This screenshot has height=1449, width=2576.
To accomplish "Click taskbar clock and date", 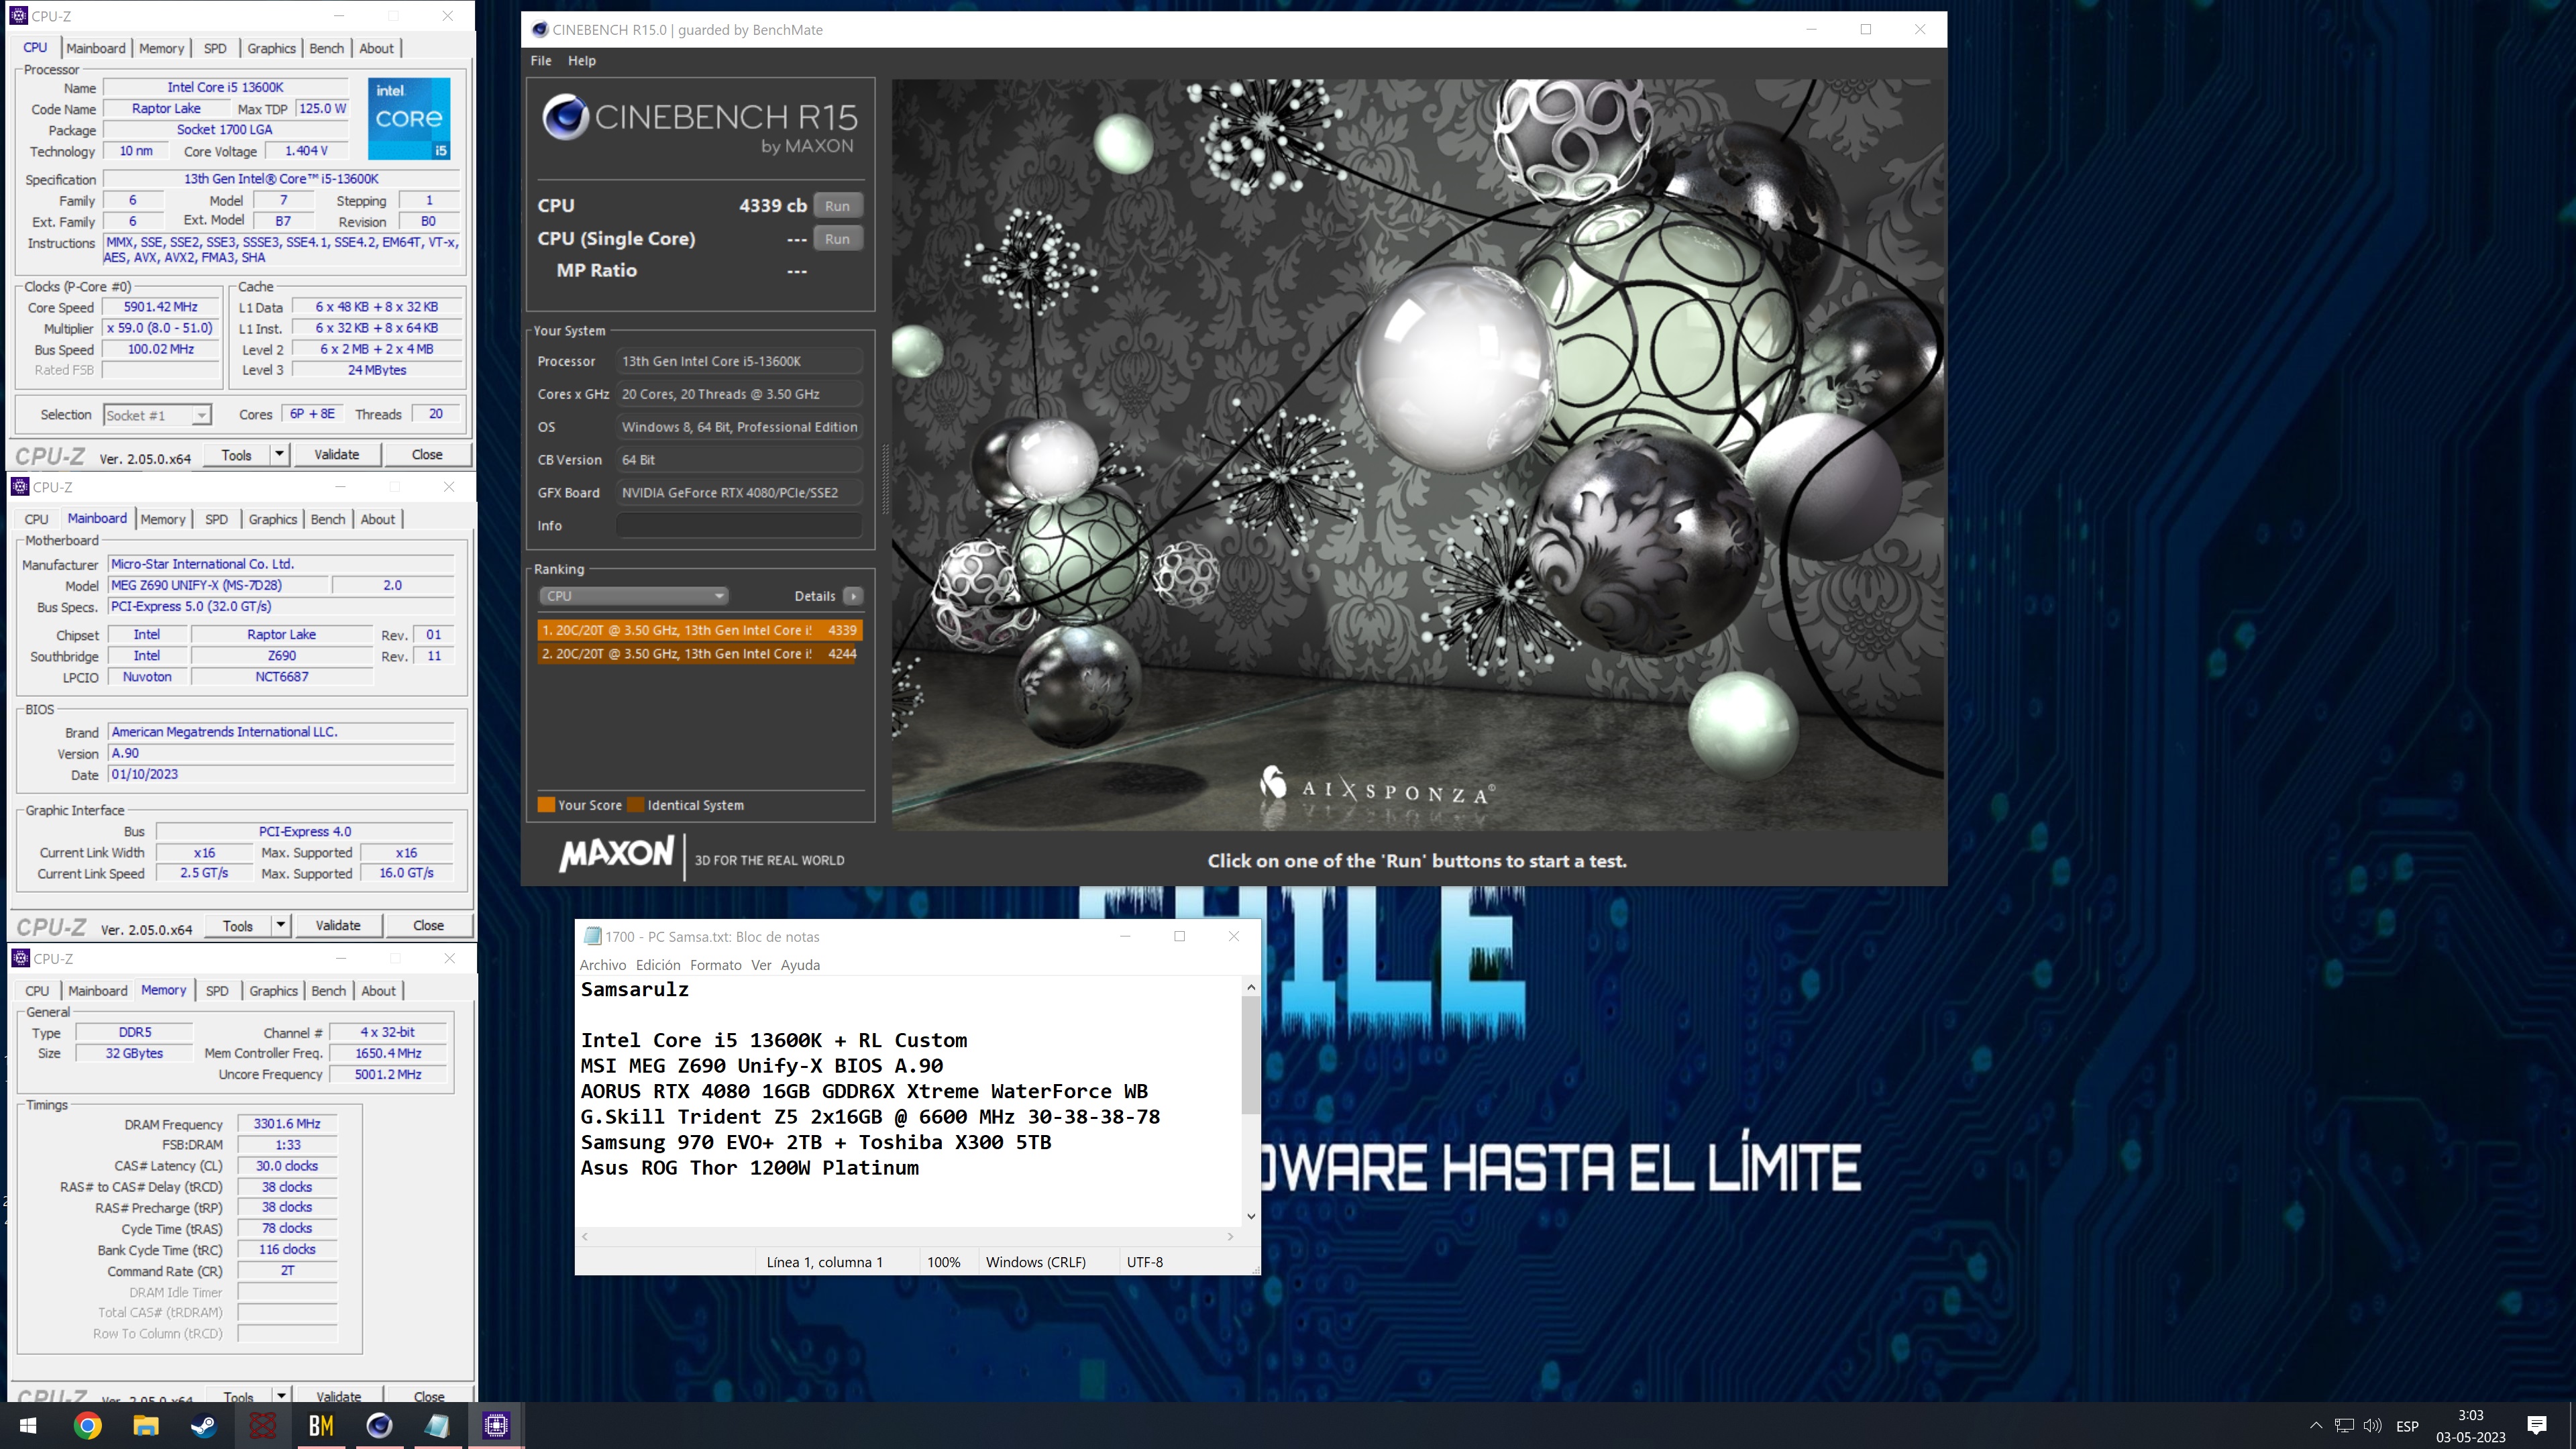I will [x=2470, y=1426].
